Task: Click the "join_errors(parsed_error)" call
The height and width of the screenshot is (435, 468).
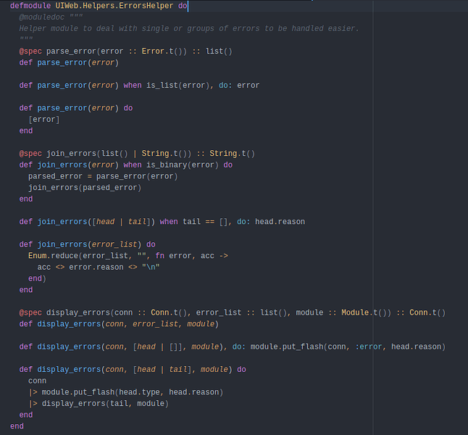Action: 85,187
